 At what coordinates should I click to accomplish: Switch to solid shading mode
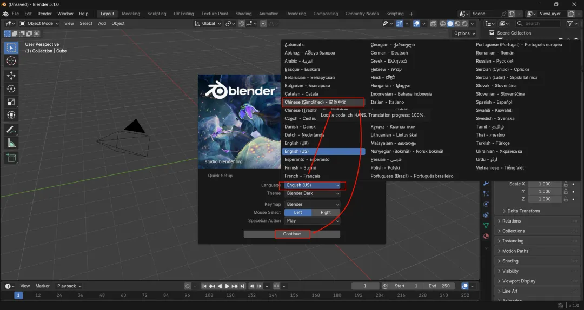(x=450, y=23)
